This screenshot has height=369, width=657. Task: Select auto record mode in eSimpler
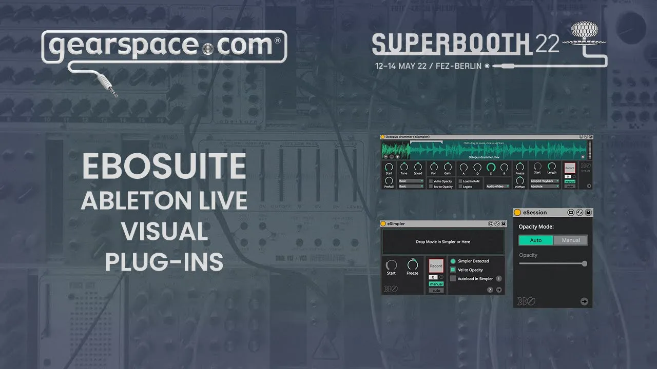tap(436, 291)
